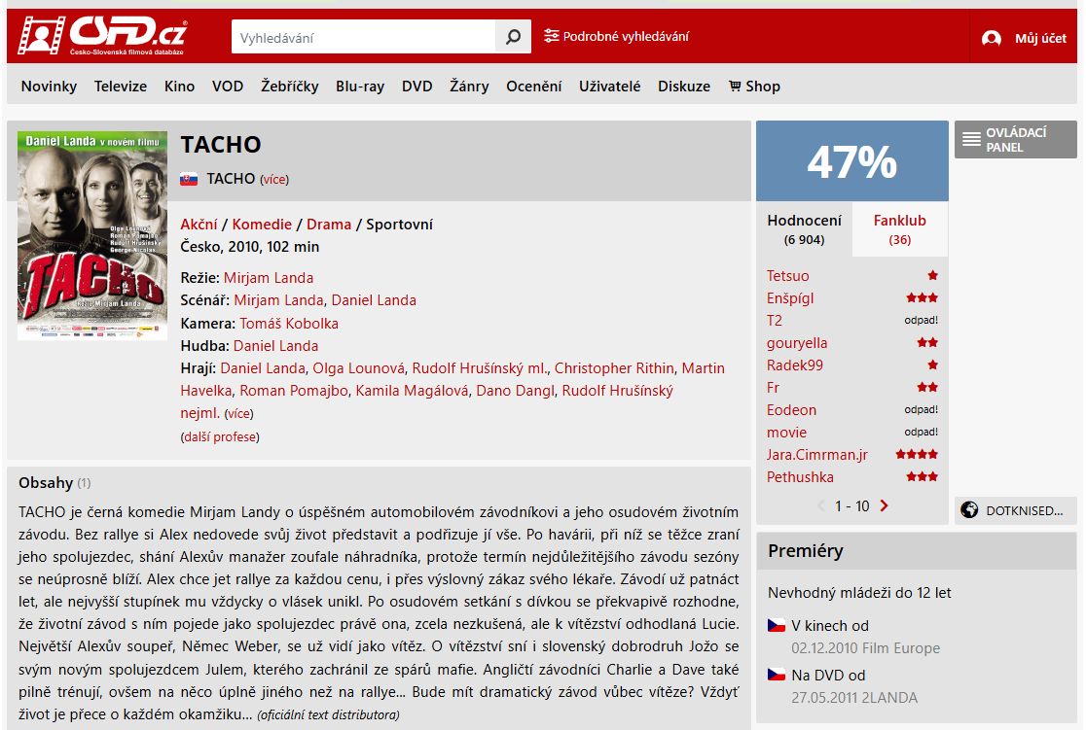
Task: Open the Uživatelé menu
Action: pos(609,87)
